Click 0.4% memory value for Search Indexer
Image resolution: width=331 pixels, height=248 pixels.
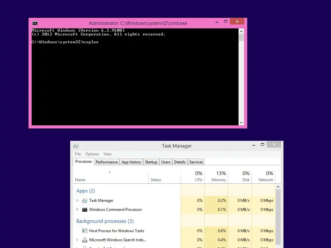pyautogui.click(x=222, y=240)
